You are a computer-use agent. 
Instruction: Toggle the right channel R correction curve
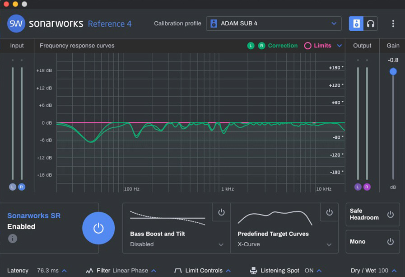pyautogui.click(x=261, y=46)
